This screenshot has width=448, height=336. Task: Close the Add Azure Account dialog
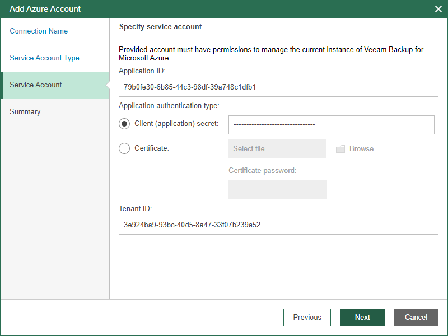coord(438,9)
